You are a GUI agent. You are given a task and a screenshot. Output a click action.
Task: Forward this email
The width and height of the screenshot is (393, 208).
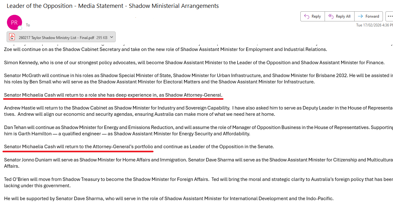pos(369,16)
